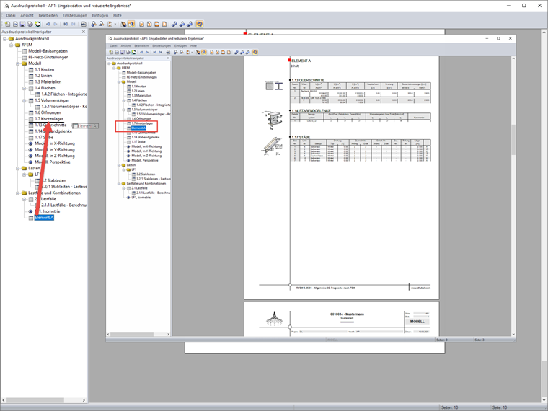Select FE-Netz-Einstellungen in navigator tree

pos(48,57)
